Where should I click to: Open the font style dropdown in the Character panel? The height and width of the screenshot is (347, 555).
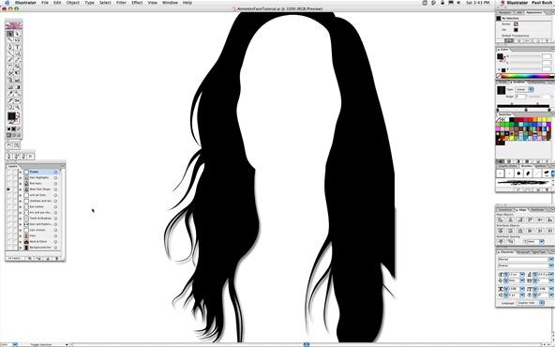point(551,265)
